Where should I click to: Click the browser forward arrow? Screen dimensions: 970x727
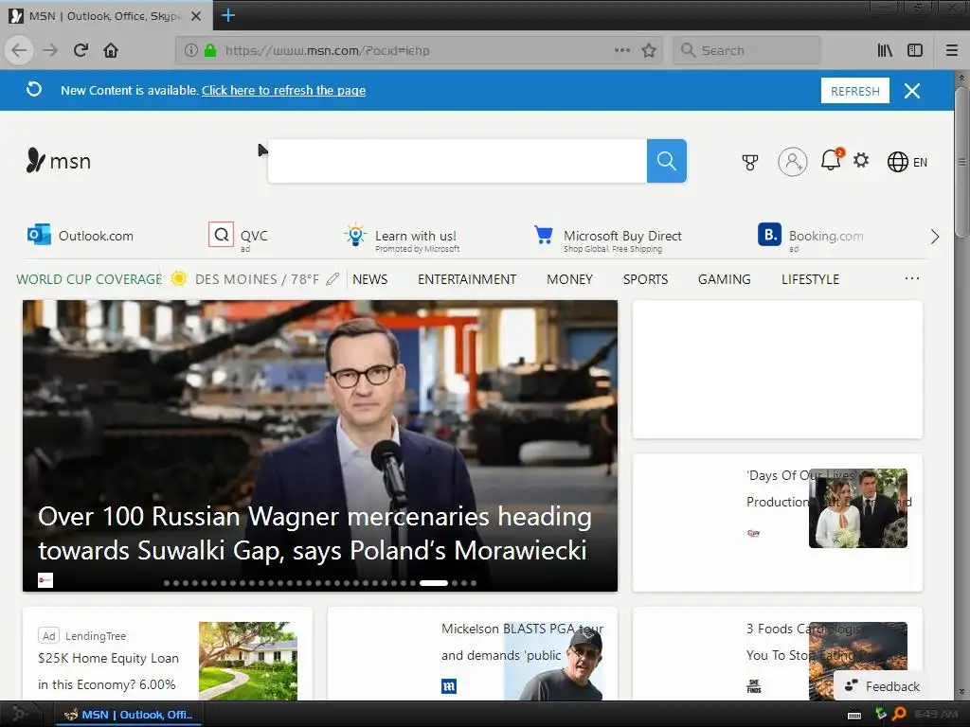[51, 50]
